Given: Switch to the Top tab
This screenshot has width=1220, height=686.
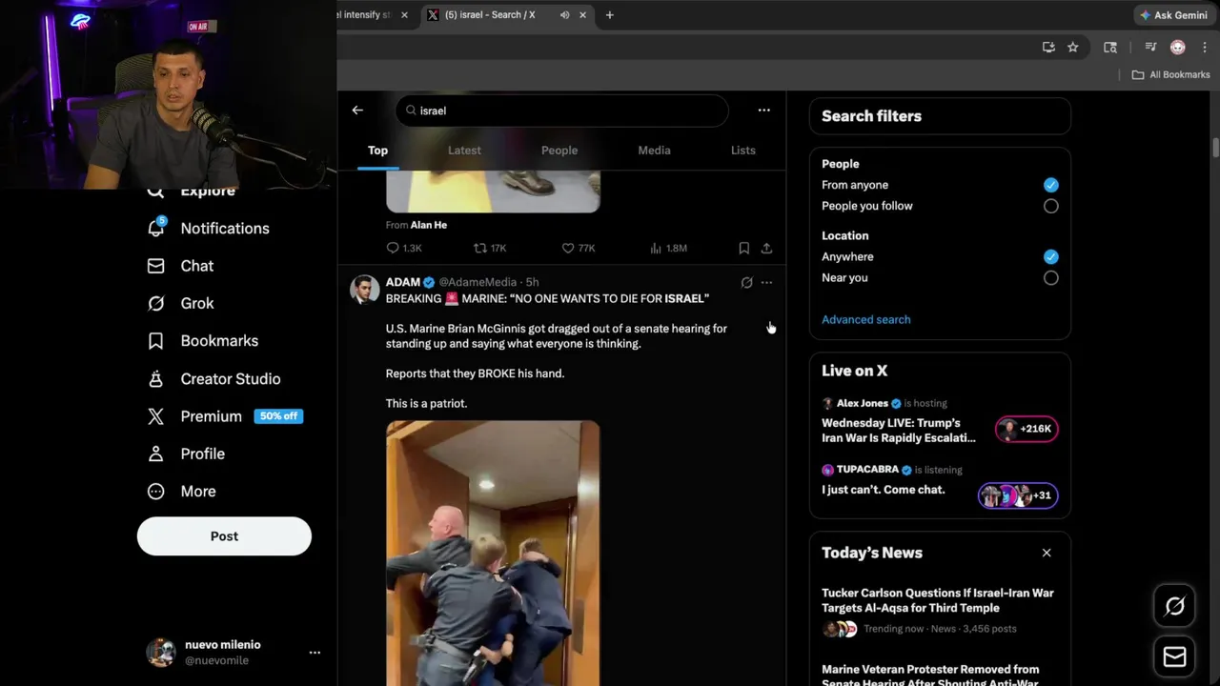Looking at the screenshot, I should click(x=378, y=151).
